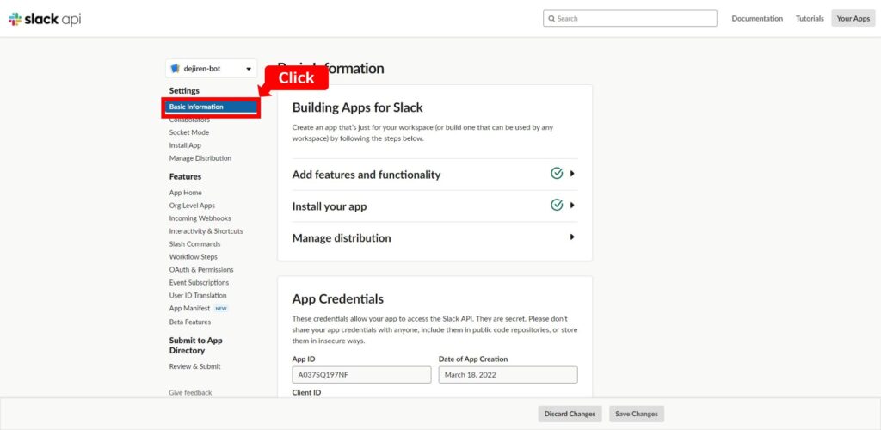881x430 pixels.
Task: Click the Submit to App Directory heading
Action: [x=196, y=345]
